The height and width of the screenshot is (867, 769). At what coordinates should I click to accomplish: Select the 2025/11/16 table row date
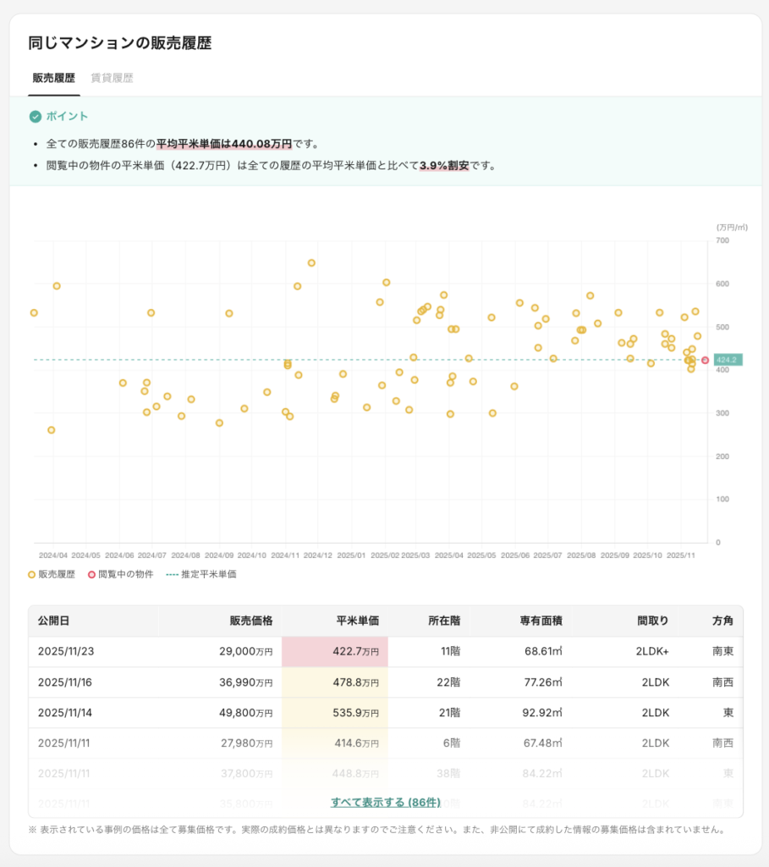[x=65, y=682]
